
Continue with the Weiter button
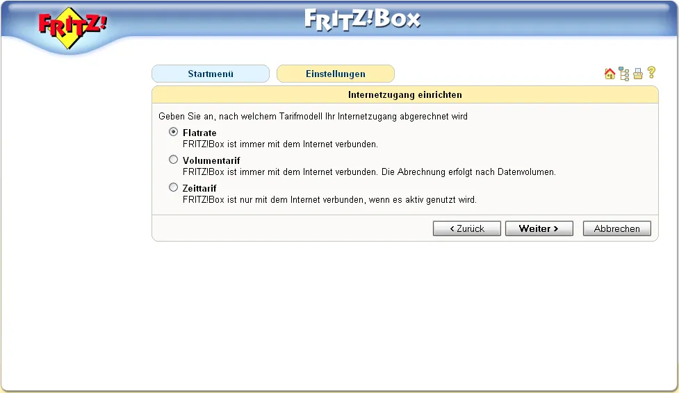pyautogui.click(x=539, y=228)
